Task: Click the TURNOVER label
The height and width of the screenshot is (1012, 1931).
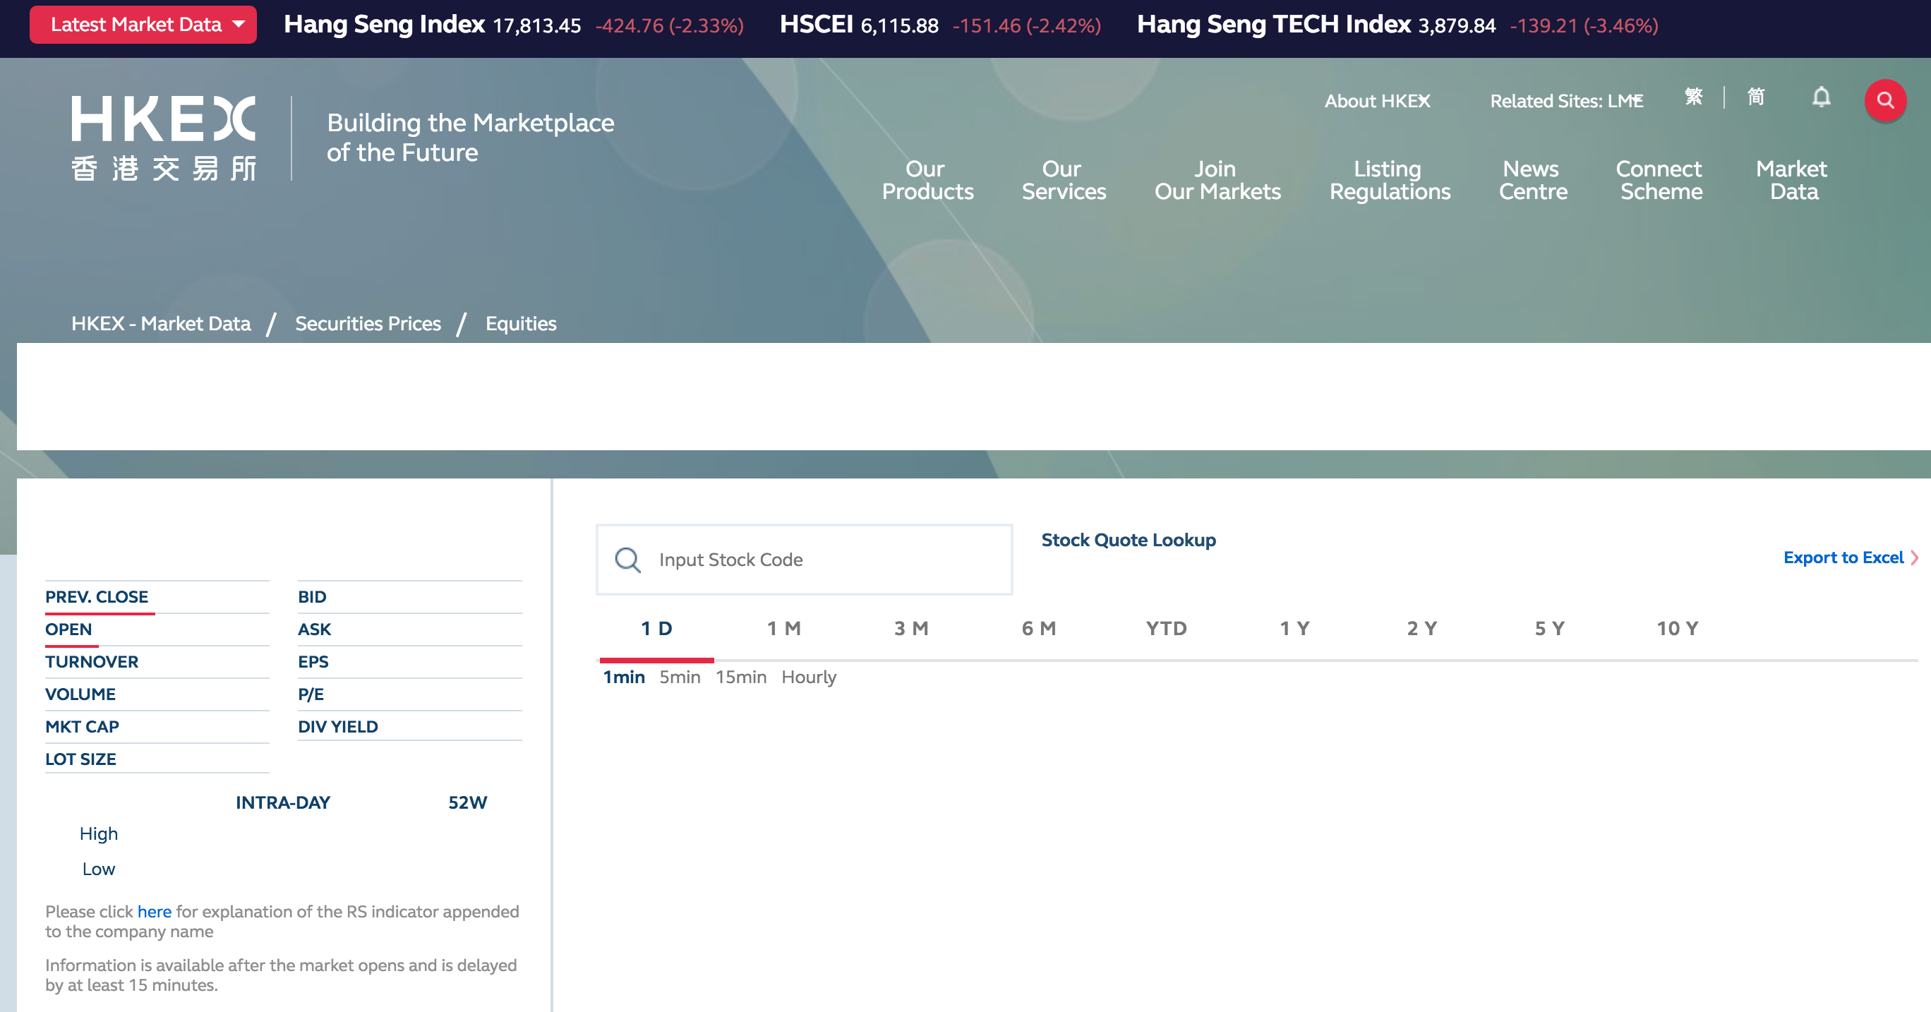Action: pyautogui.click(x=92, y=661)
